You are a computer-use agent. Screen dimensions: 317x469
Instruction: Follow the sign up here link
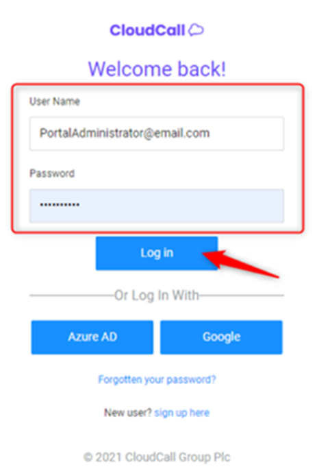click(181, 413)
